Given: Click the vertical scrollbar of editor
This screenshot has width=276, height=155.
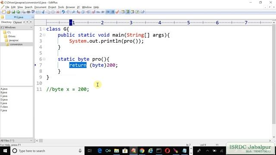Looking at the screenshot, I should 274,74.
